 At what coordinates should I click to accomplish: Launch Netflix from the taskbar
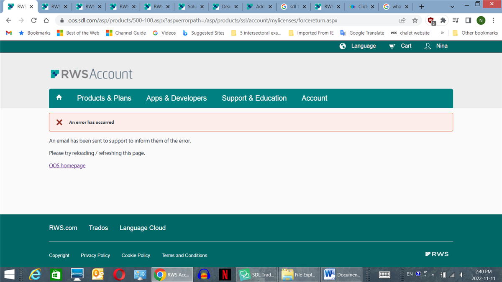(225, 274)
